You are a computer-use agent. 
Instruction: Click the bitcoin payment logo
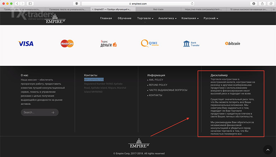(232, 43)
